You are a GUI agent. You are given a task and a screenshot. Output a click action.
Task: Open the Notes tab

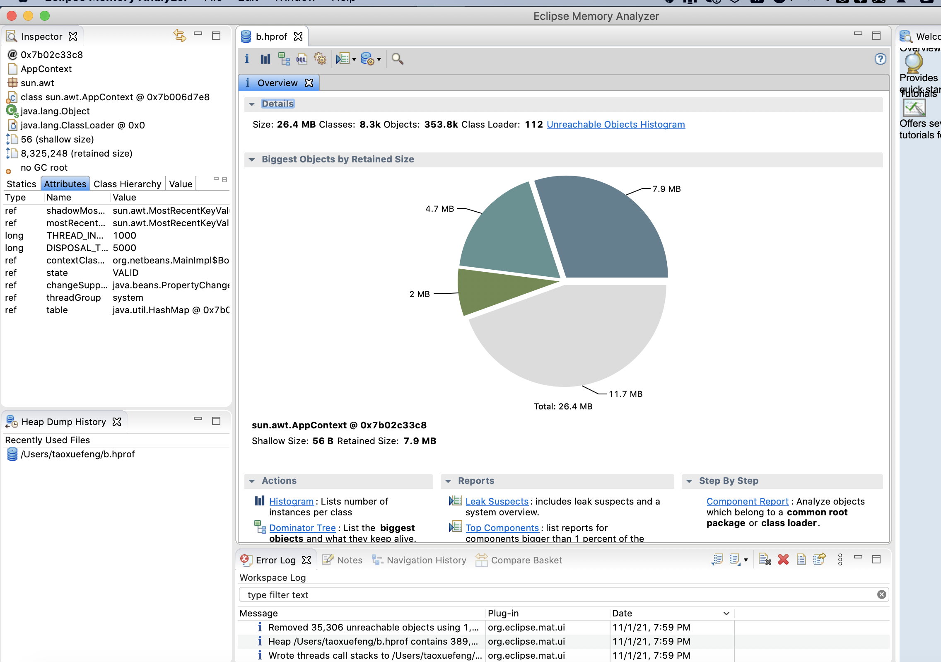coord(343,560)
